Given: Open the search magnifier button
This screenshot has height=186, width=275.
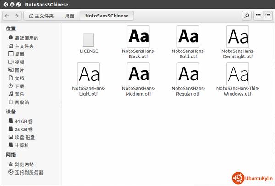Looking at the screenshot, I should (x=247, y=16).
